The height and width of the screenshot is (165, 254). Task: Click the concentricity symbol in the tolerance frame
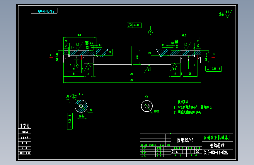129,25
